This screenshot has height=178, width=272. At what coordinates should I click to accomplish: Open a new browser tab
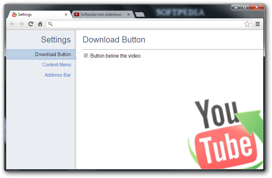140,14
